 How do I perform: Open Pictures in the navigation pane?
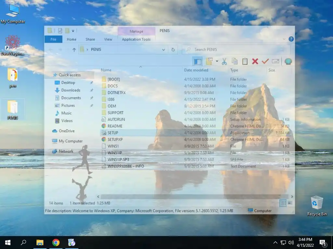[x=68, y=105]
